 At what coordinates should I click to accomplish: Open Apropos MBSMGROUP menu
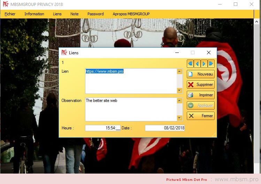click(x=131, y=14)
